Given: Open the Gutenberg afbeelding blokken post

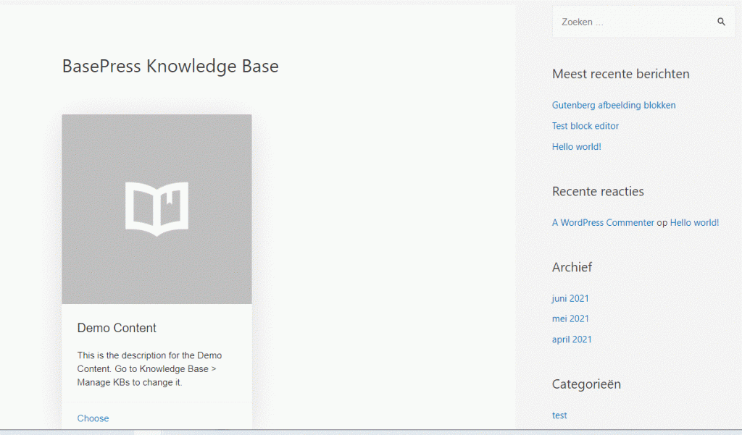Looking at the screenshot, I should [614, 105].
